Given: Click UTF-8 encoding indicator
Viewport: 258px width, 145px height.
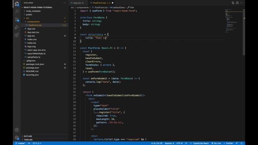Looking at the screenshot, I should click(179, 143).
